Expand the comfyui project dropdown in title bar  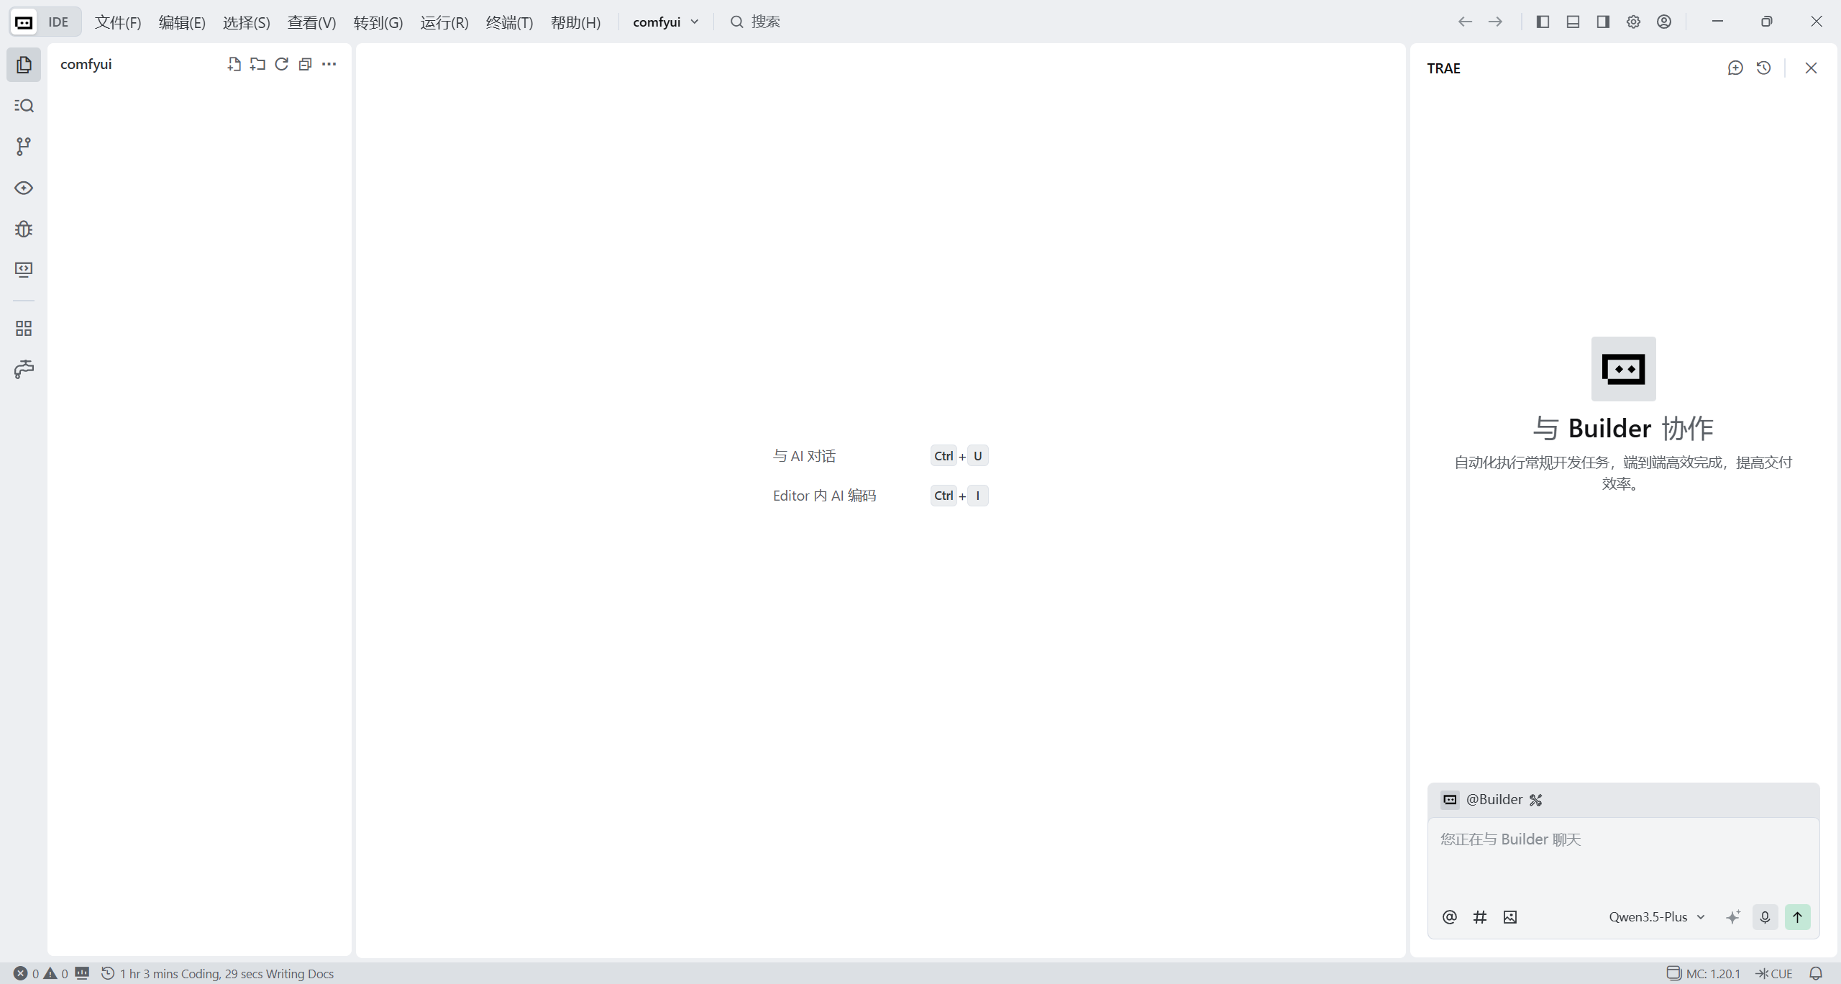(665, 22)
